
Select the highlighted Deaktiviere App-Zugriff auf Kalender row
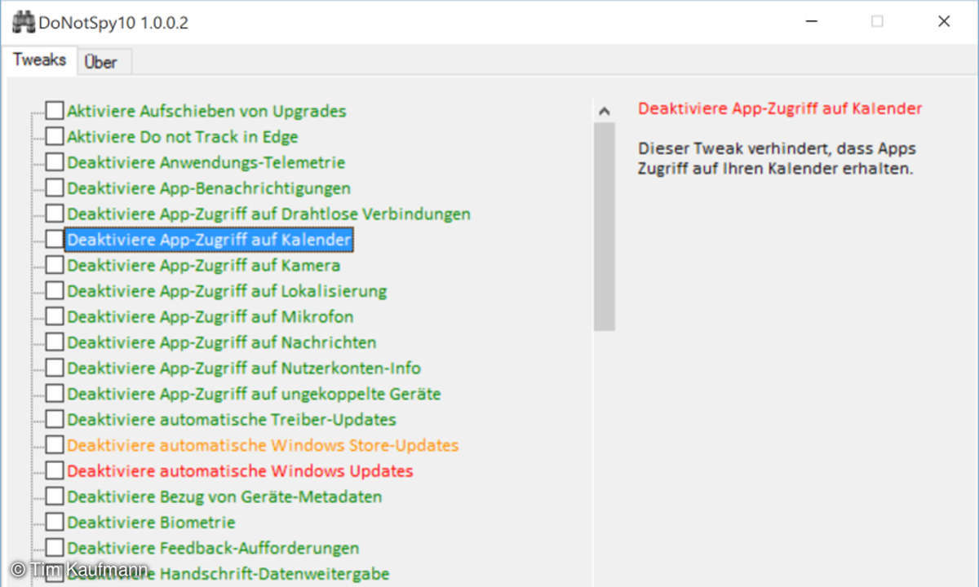209,240
